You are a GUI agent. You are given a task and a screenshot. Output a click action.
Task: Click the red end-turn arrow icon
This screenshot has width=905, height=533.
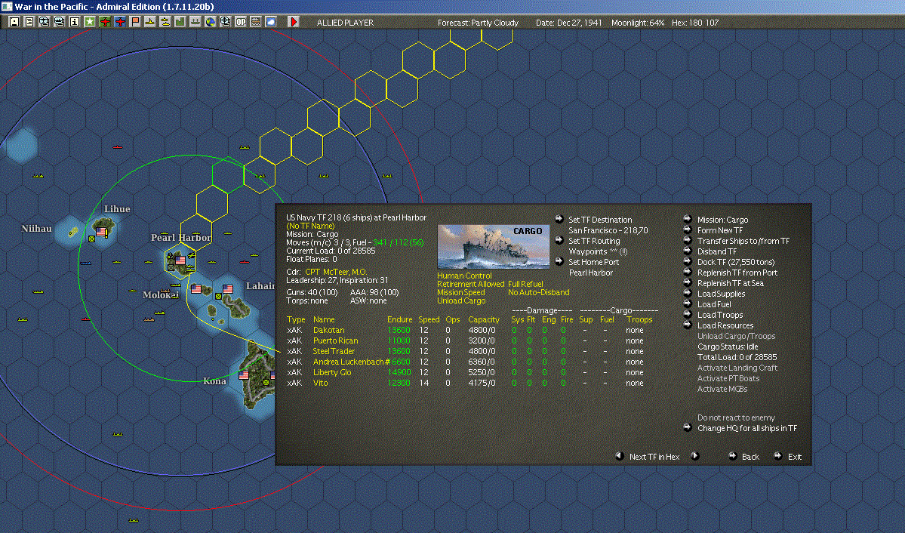293,22
